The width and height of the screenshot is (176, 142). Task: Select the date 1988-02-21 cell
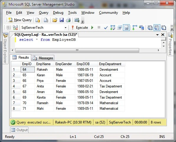pos(86,86)
